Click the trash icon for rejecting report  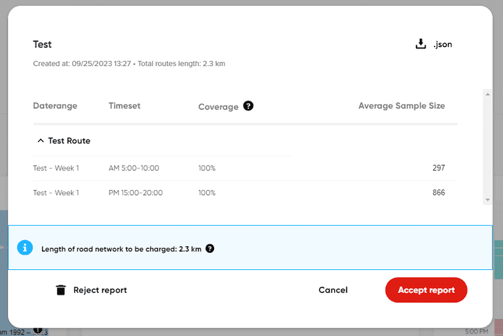pyautogui.click(x=61, y=290)
